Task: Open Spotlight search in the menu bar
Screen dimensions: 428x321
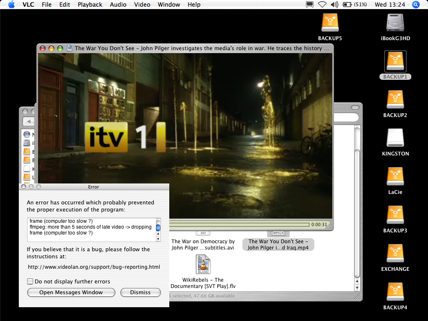Action: (x=415, y=5)
